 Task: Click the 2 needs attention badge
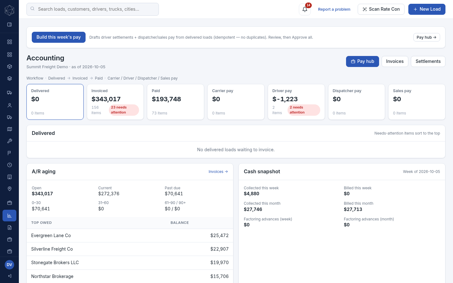coord(304,110)
